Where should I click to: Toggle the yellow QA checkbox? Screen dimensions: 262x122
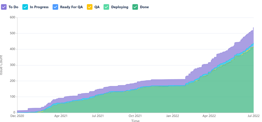coord(90,7)
